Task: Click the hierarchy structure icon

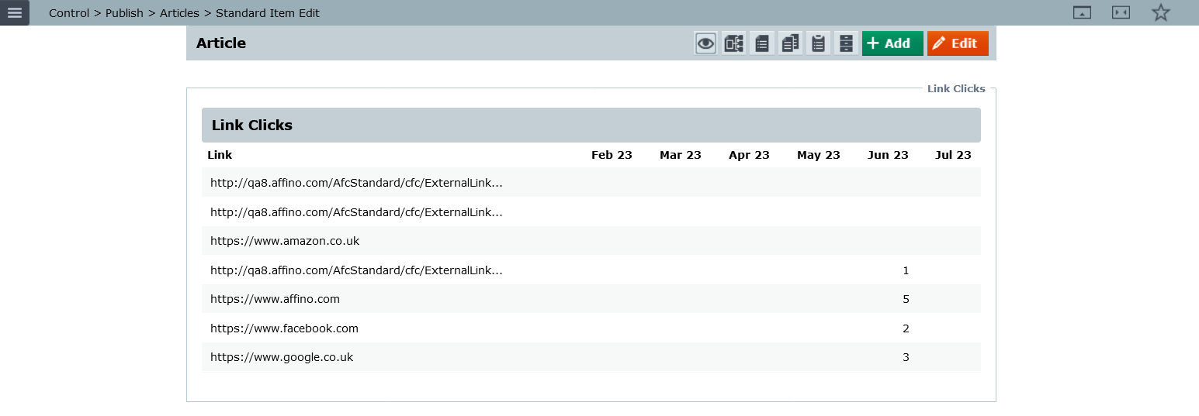Action: click(x=733, y=43)
